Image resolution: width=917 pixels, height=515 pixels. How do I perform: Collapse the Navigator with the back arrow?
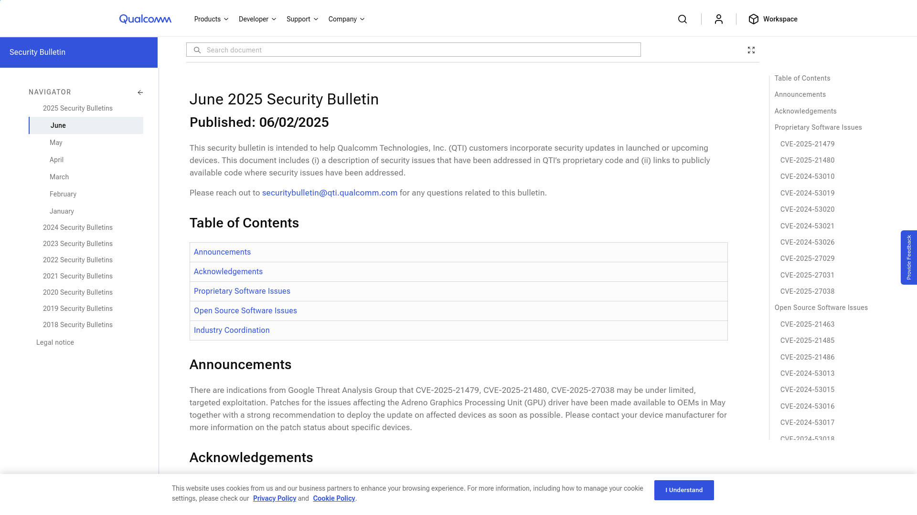click(x=140, y=93)
